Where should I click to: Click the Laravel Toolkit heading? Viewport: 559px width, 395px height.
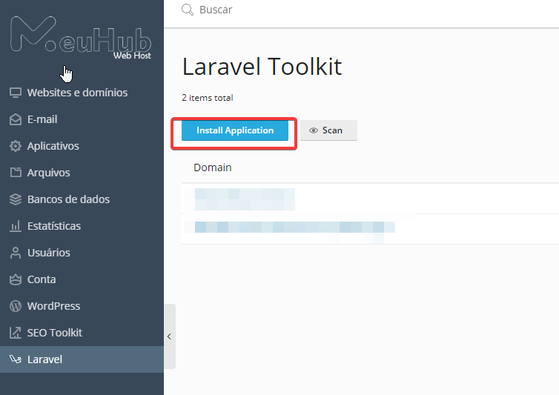[262, 67]
